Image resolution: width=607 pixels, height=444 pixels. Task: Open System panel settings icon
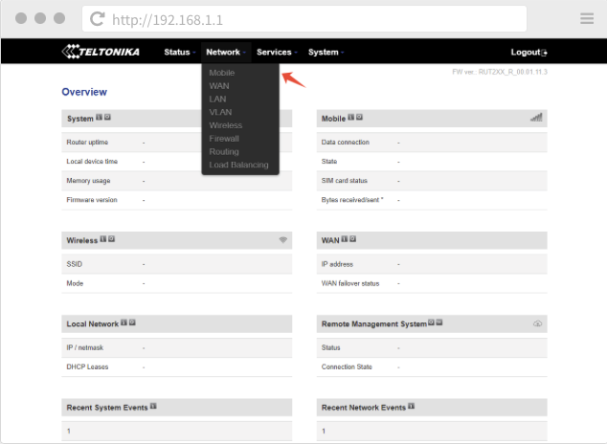coord(107,117)
